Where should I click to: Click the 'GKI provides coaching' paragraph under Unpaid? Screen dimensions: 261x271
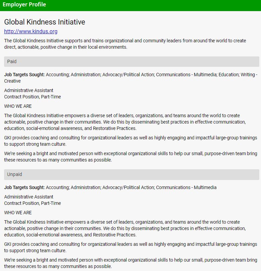[130, 247]
